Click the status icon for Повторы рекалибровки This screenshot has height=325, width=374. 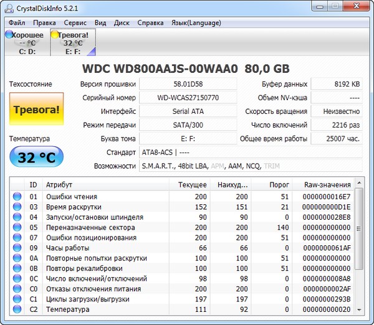coord(17,268)
